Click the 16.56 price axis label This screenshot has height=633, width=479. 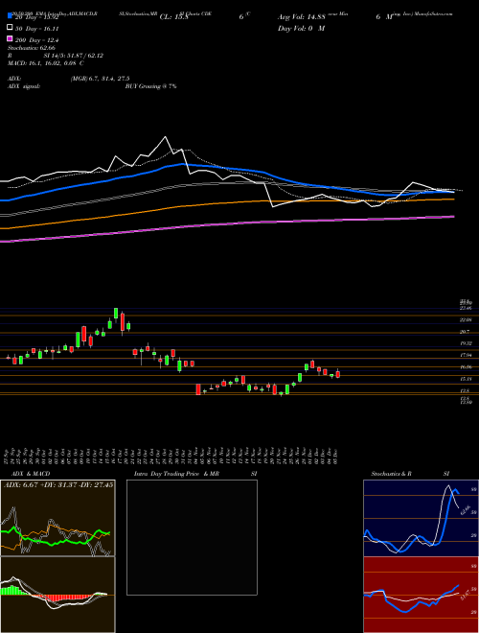coord(467,367)
